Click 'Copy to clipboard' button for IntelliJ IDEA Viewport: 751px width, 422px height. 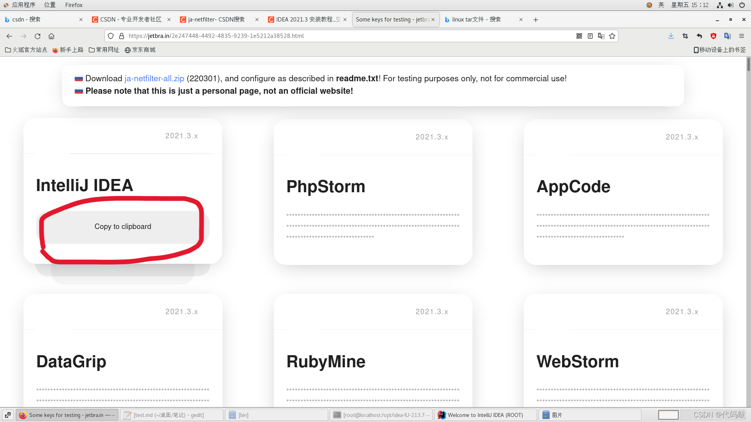coord(123,227)
